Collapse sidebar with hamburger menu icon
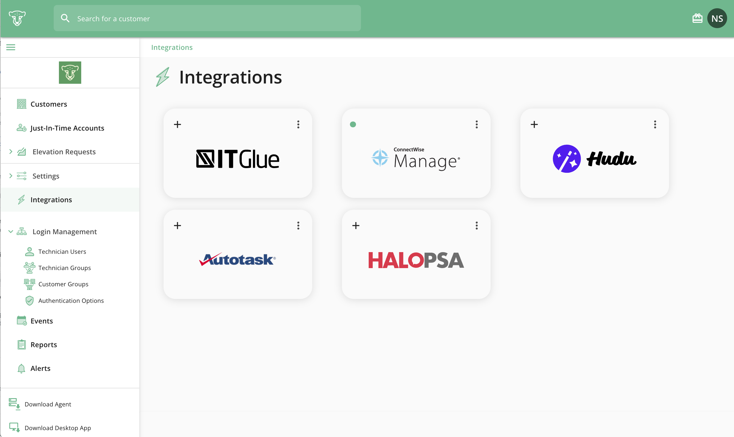734x437 pixels. pos(11,47)
